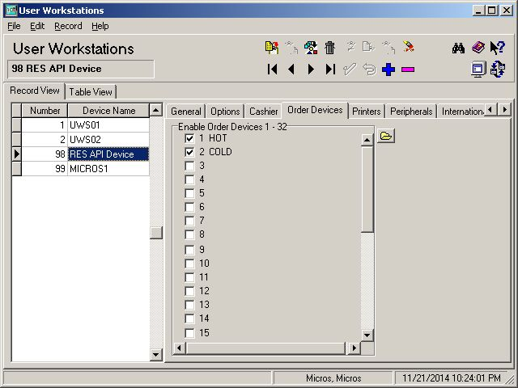Go to the previous record
This screenshot has width=518, height=388.
click(x=291, y=70)
